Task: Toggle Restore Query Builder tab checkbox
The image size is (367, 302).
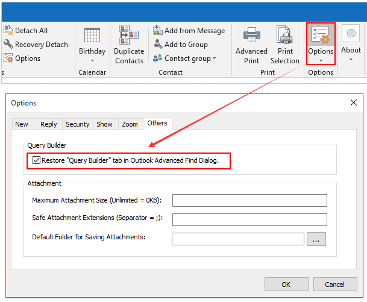Action: point(37,161)
